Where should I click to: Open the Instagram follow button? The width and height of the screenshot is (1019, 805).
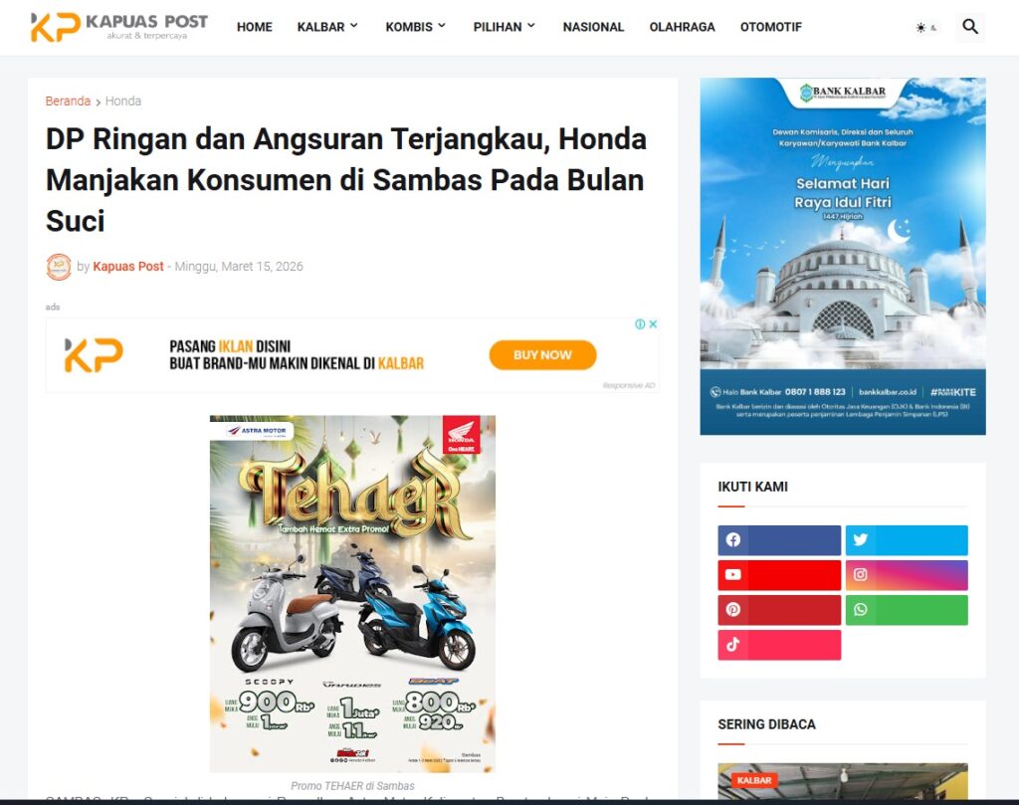[x=907, y=575]
